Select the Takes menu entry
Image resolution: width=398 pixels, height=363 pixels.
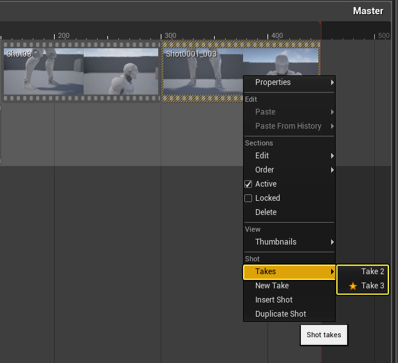(x=289, y=272)
